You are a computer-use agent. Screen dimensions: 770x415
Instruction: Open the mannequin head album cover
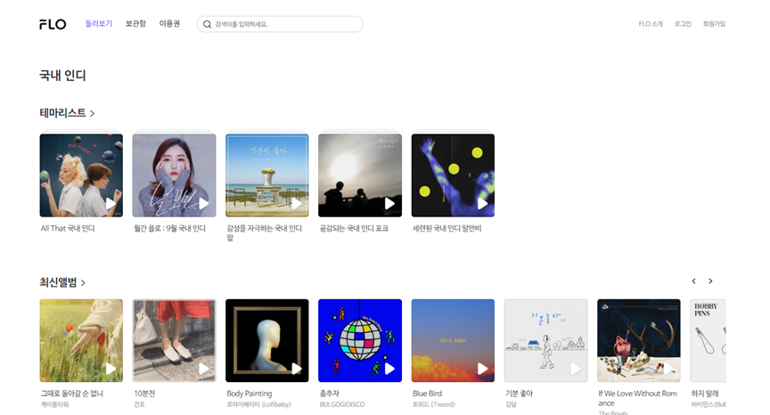click(267, 340)
